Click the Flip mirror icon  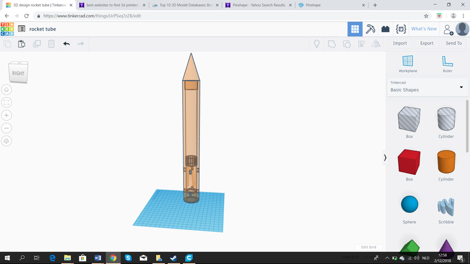pyautogui.click(x=376, y=44)
